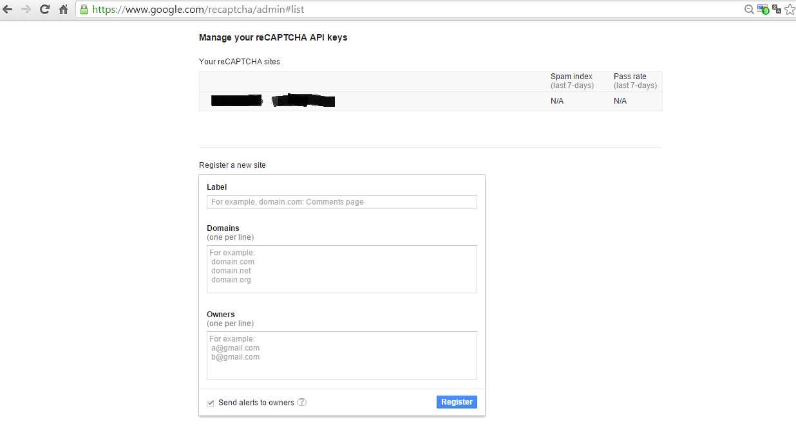The height and width of the screenshot is (440, 796).
Task: Reload the page with the refresh icon
Action: coord(45,10)
